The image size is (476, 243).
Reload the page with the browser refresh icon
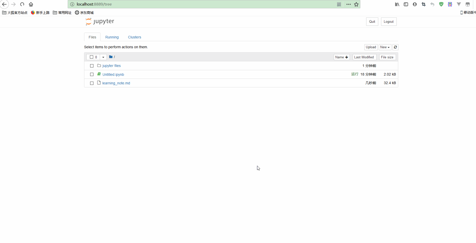point(22,4)
